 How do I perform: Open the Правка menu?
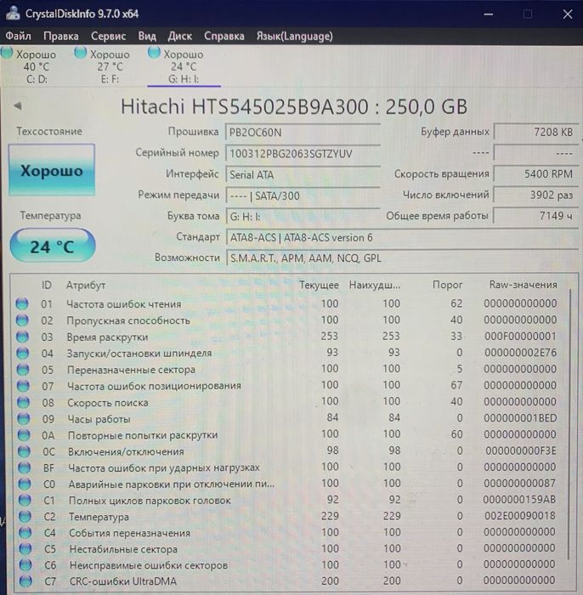60,36
